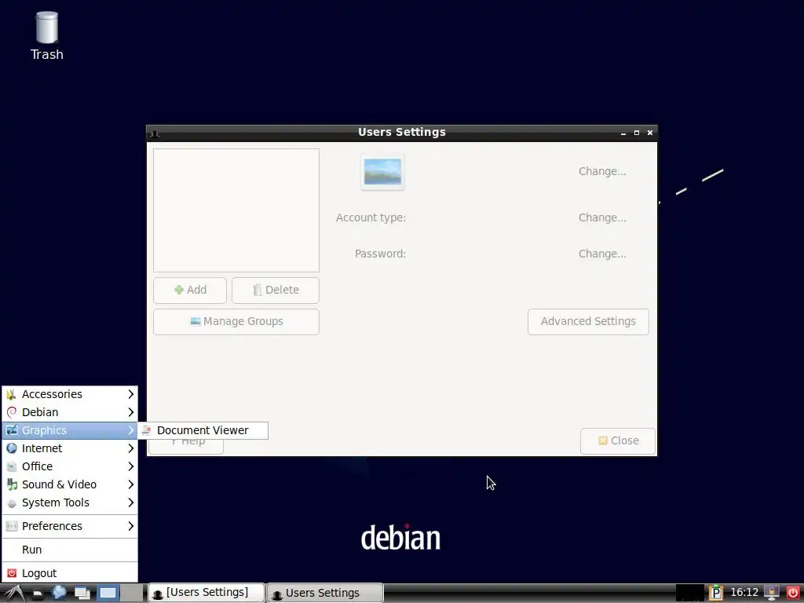Click the Office submenu arrow
The height and width of the screenshot is (603, 804).
(x=131, y=466)
